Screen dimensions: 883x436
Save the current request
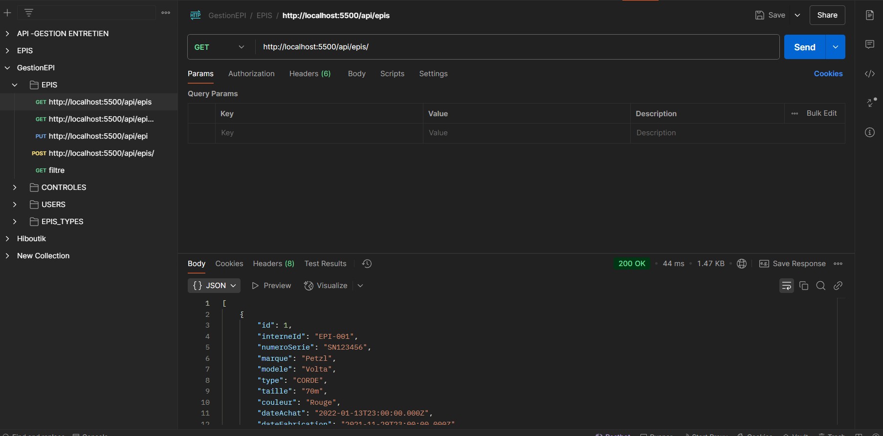point(771,15)
